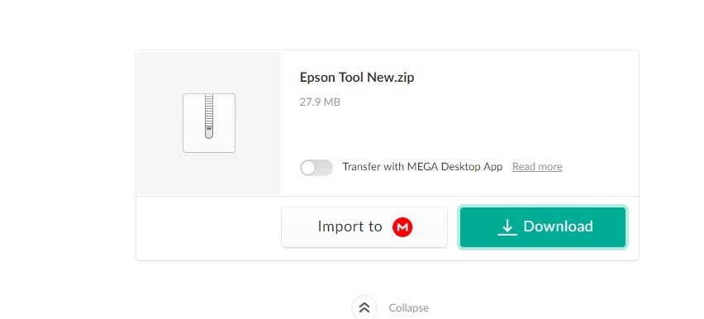
Task: Click the white M inside the red circle
Action: click(402, 227)
